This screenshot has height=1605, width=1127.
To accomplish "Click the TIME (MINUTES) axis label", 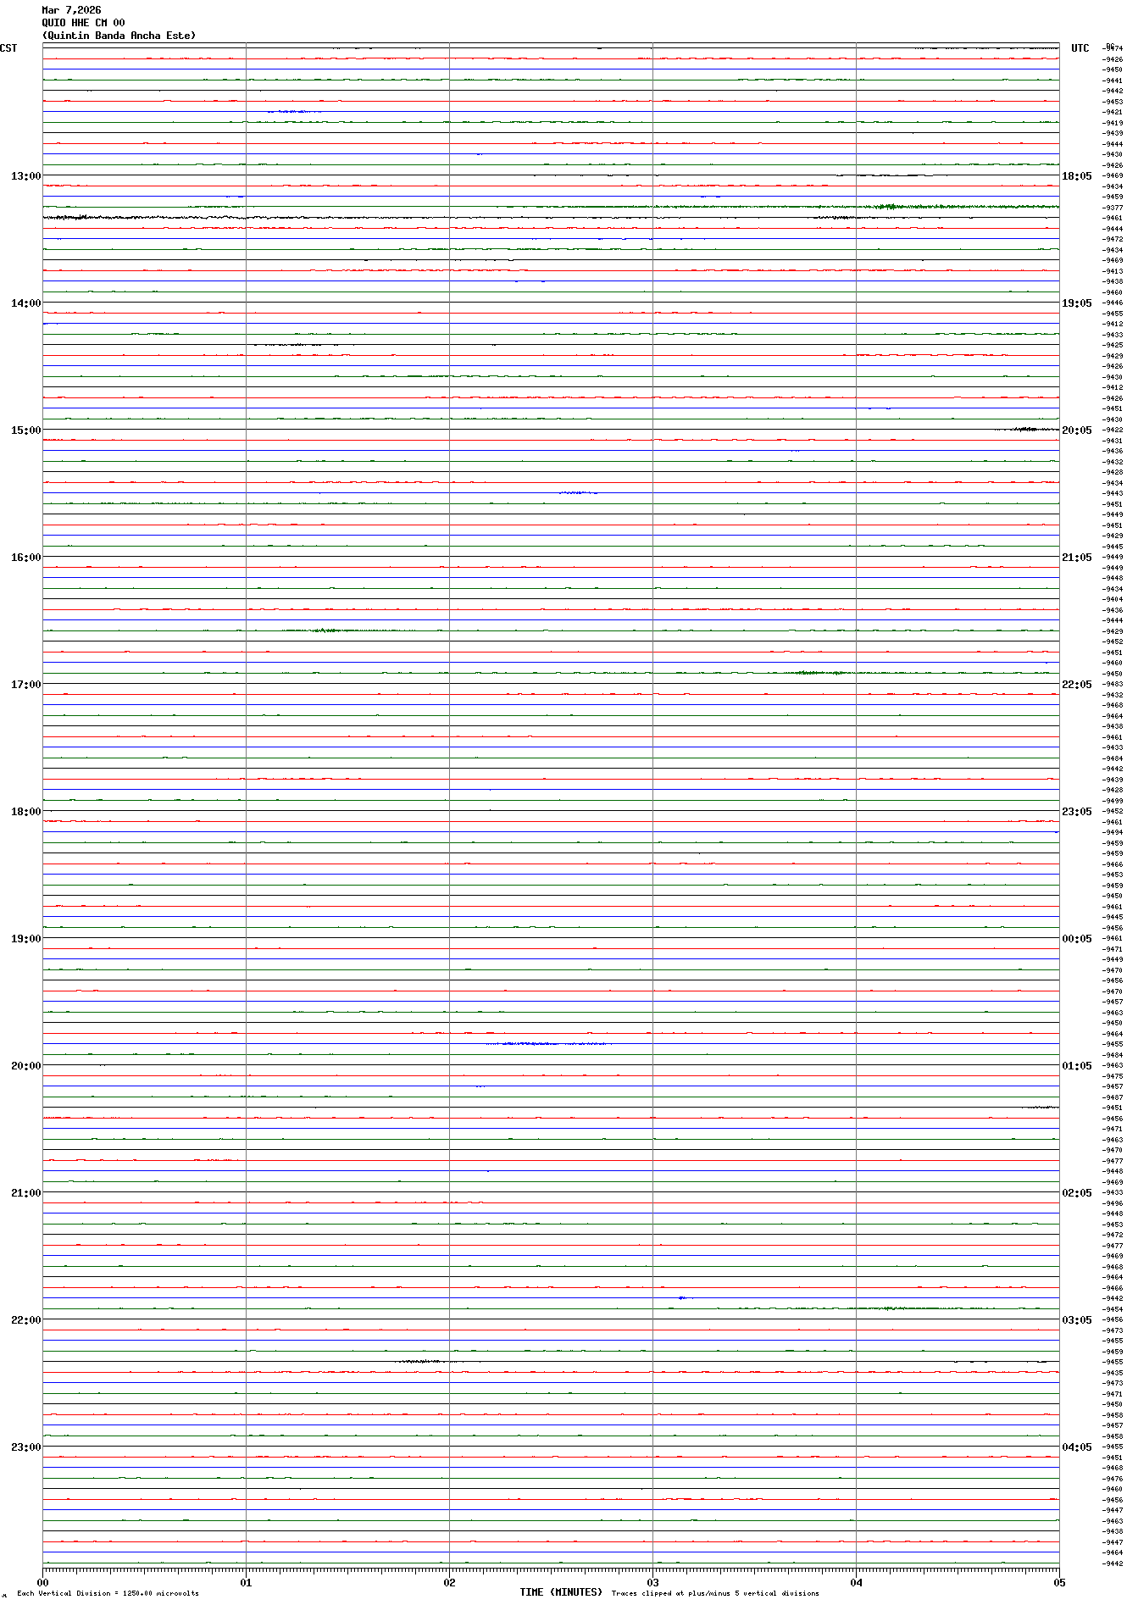I will coord(561,1592).
